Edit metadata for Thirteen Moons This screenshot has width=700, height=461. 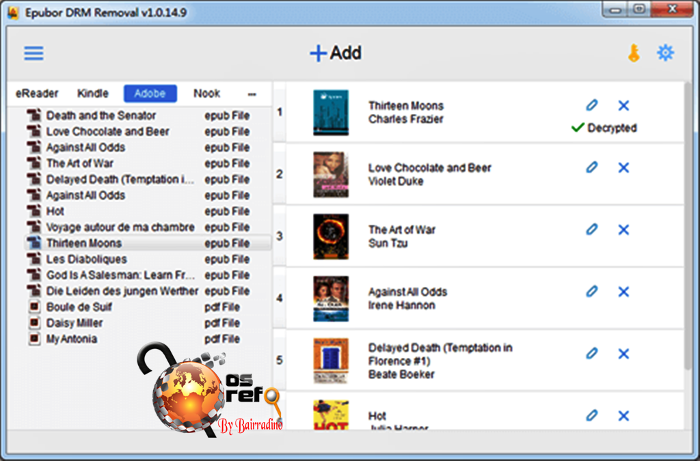[x=591, y=105]
